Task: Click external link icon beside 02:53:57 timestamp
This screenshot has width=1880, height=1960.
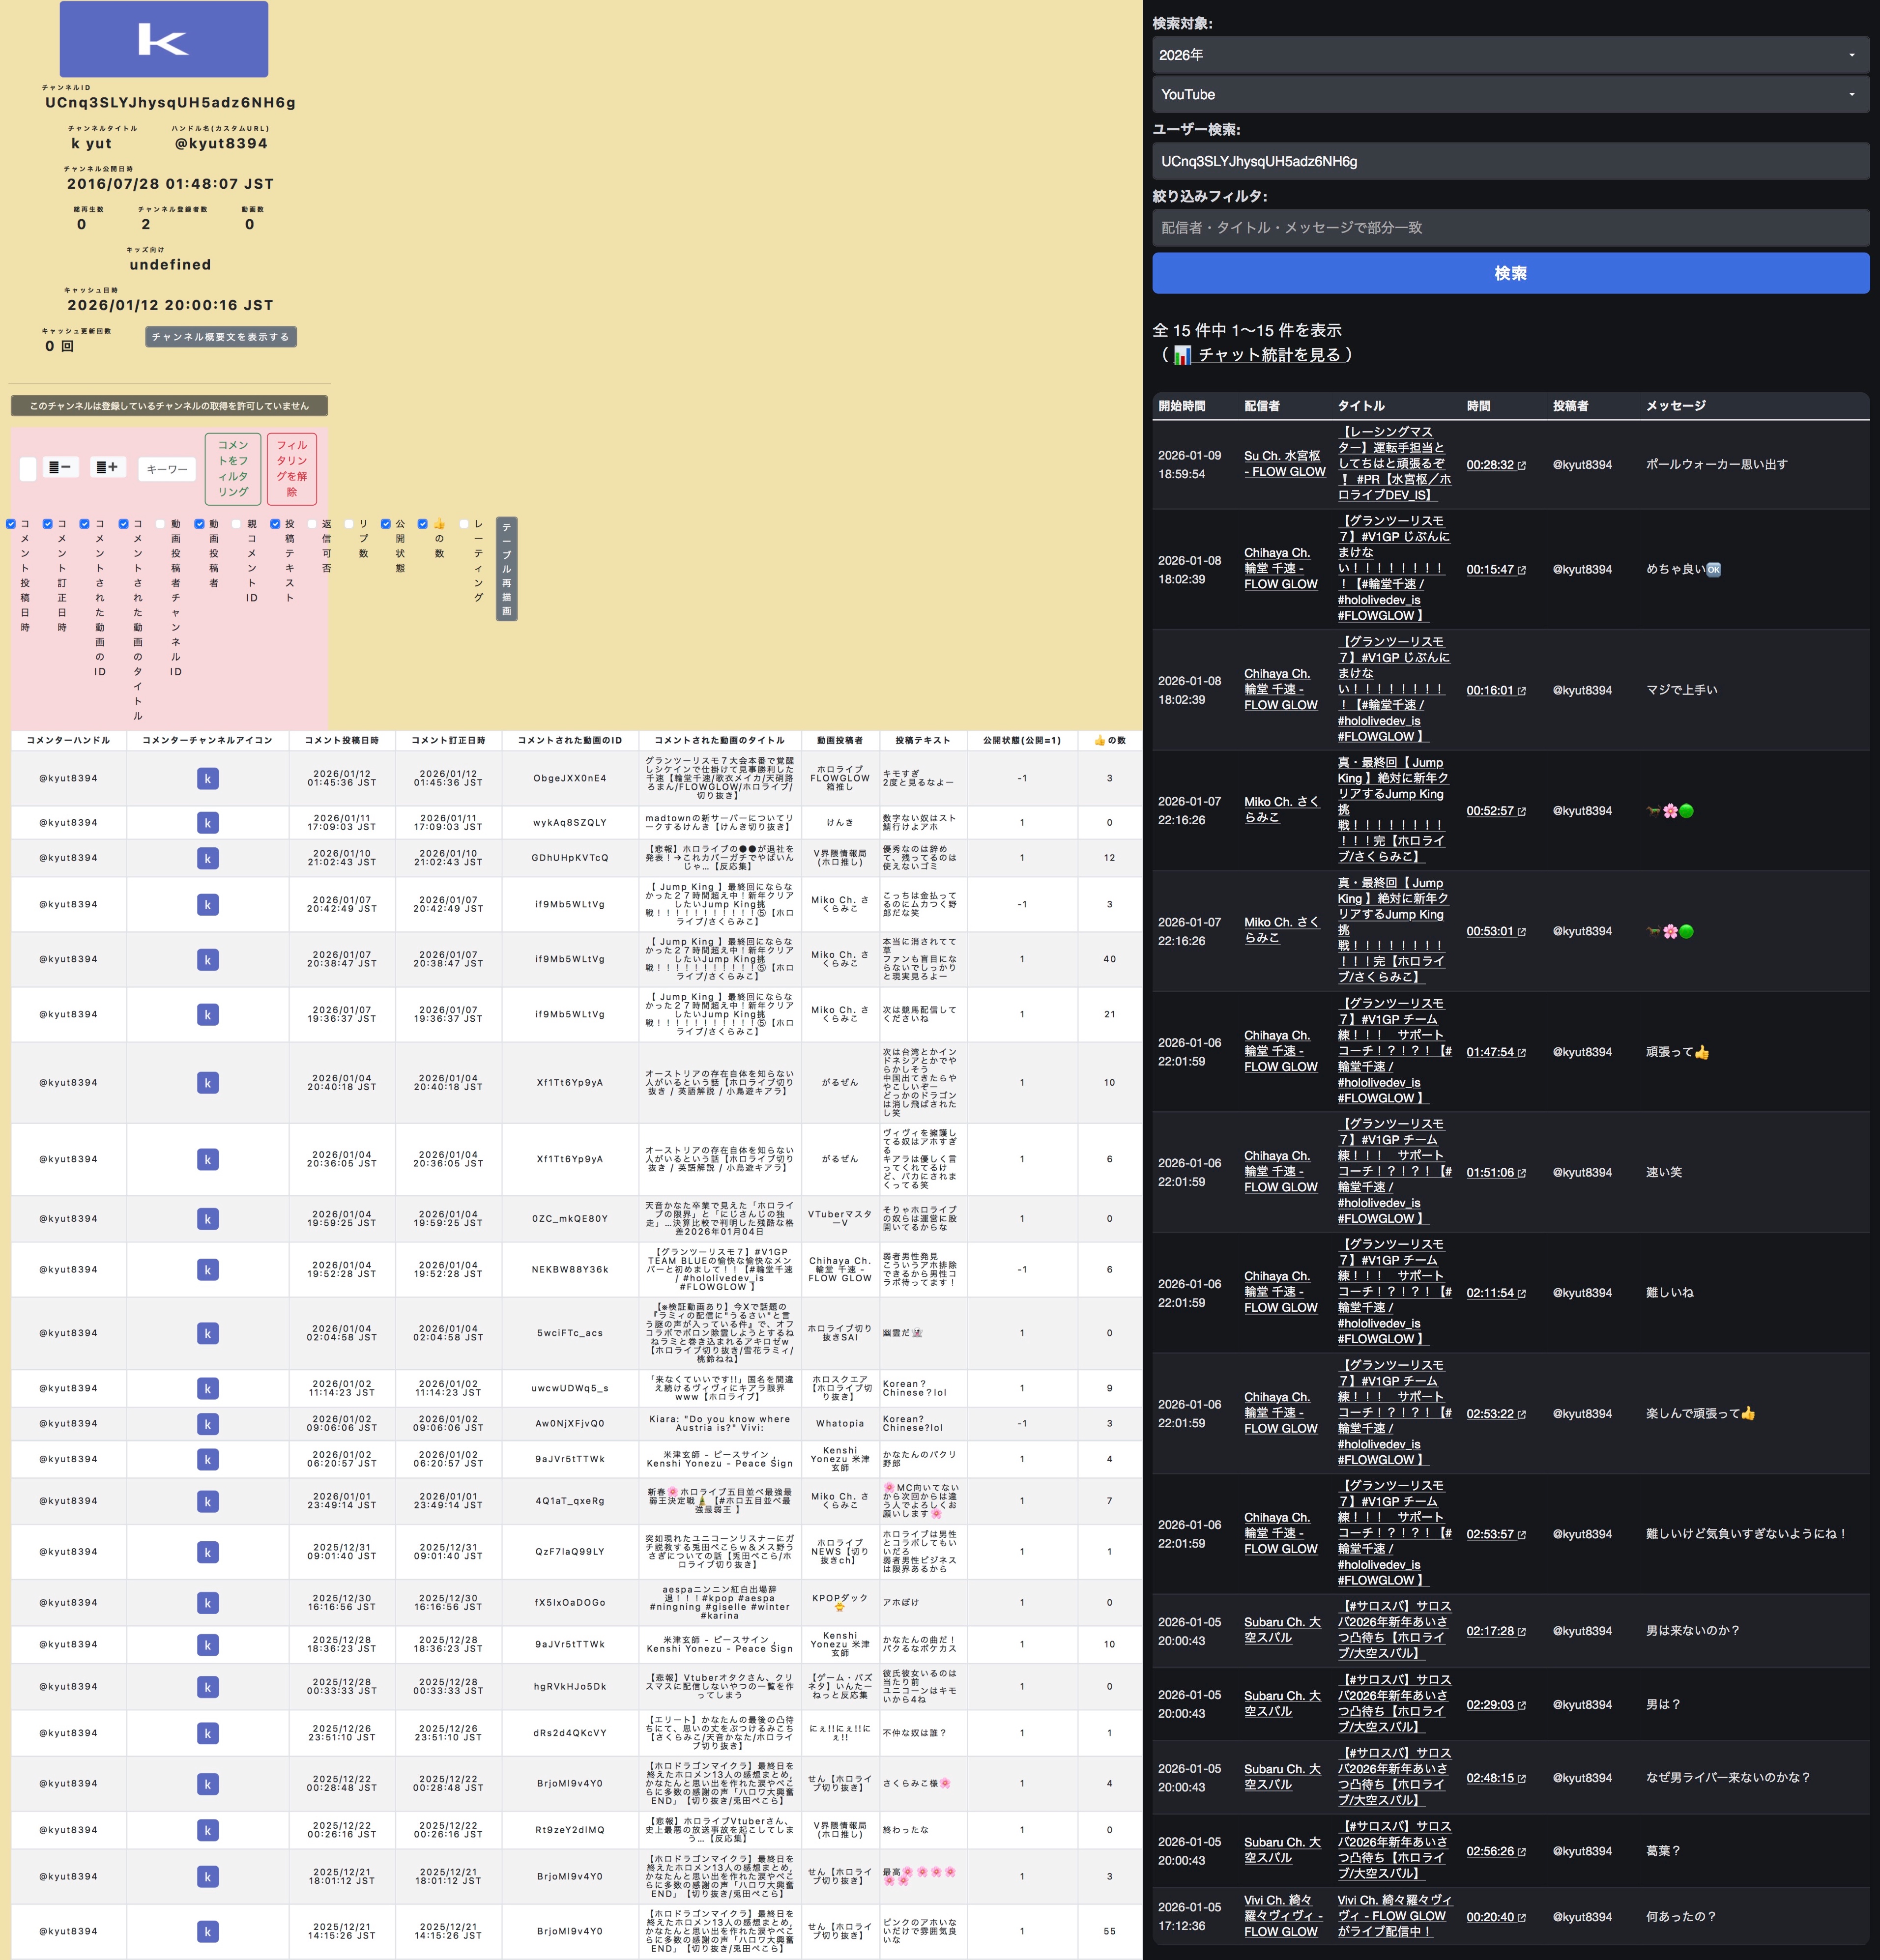Action: coord(1522,1535)
